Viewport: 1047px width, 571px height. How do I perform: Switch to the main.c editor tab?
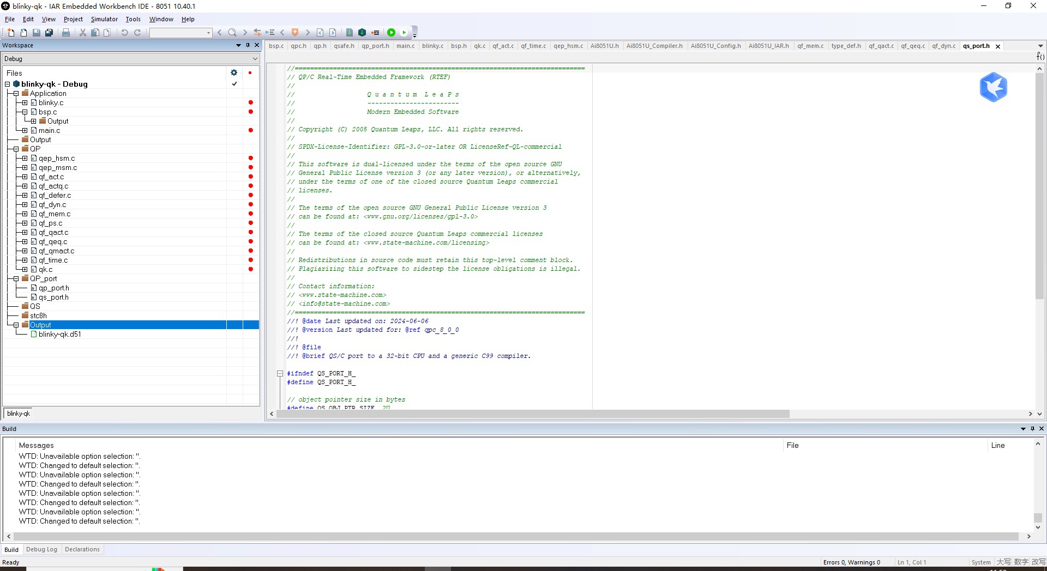coord(405,46)
